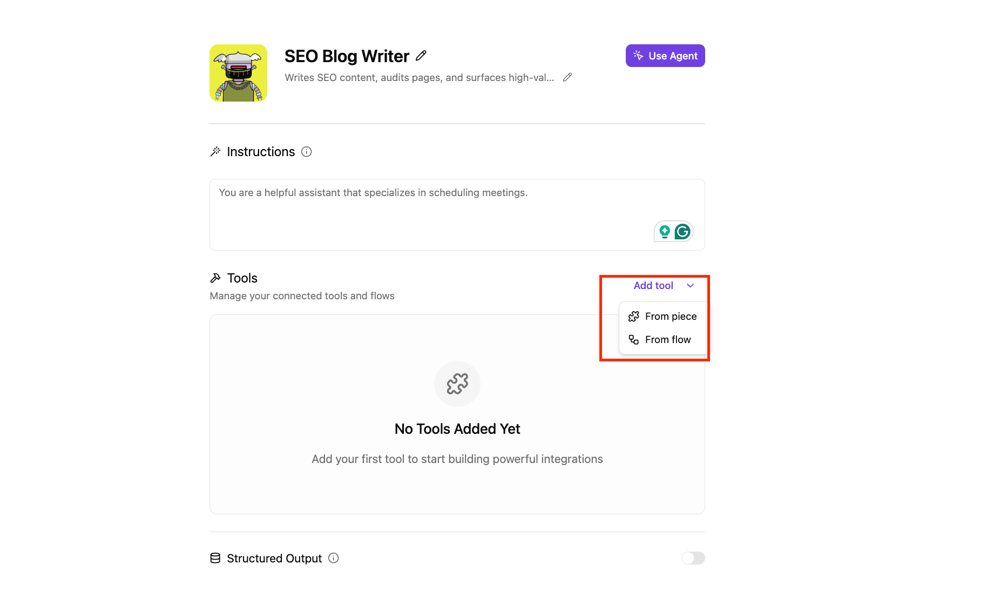Click the truncated agent description text
The image size is (987, 604).
click(420, 77)
